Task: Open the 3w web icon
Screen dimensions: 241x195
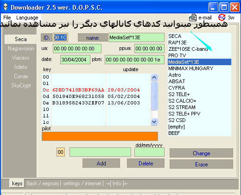Action: coord(222,18)
